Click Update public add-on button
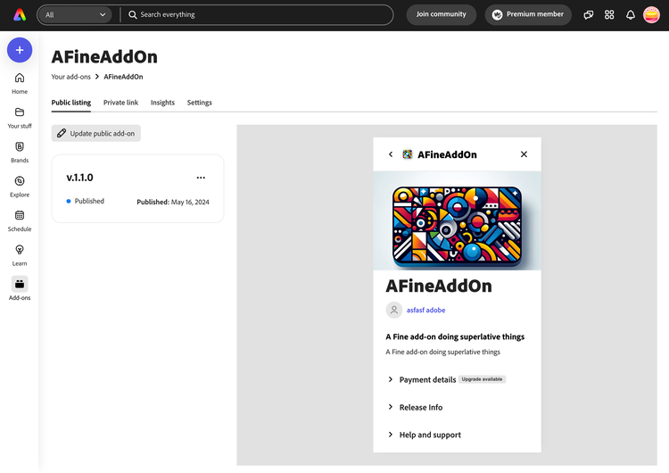The height and width of the screenshot is (473, 669). click(x=96, y=133)
